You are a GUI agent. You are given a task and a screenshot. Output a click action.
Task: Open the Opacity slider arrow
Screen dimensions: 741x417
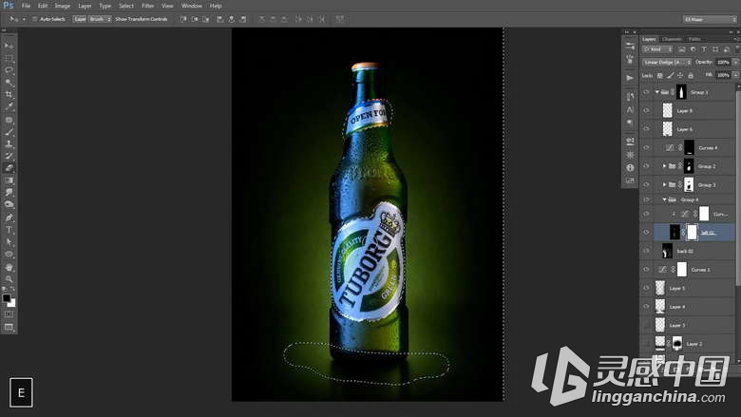735,63
